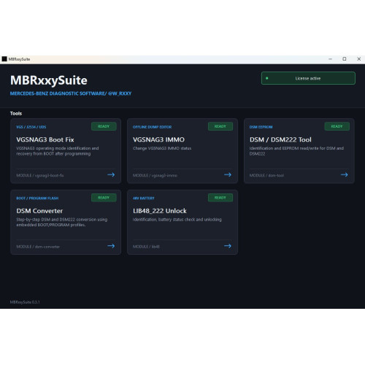This screenshot has width=365, height=365.
Task: Select the VGSNAG3 IMMO title
Action: point(158,139)
